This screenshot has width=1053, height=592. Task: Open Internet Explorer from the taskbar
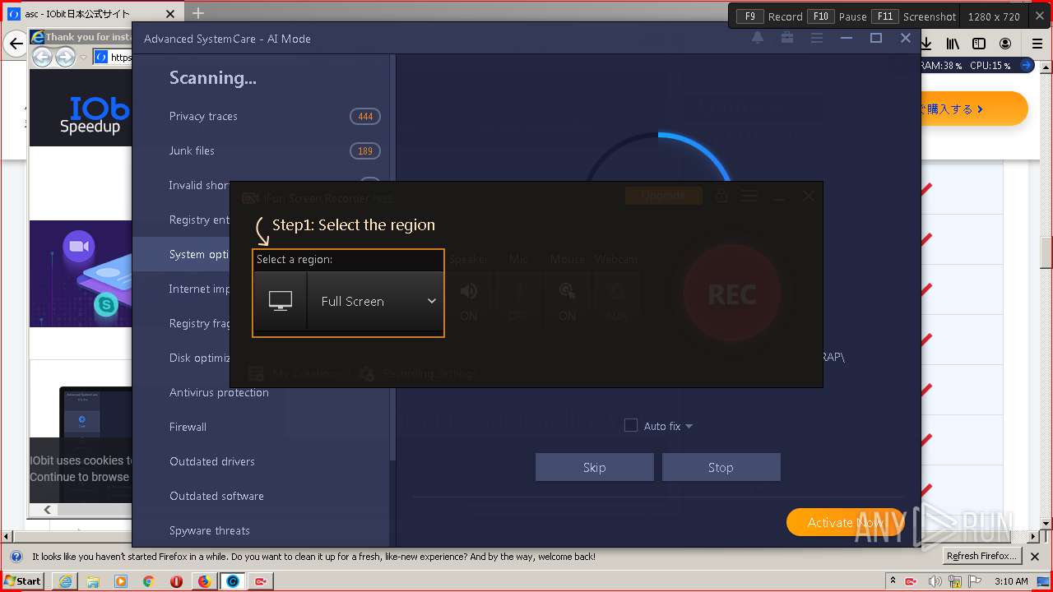click(x=66, y=580)
